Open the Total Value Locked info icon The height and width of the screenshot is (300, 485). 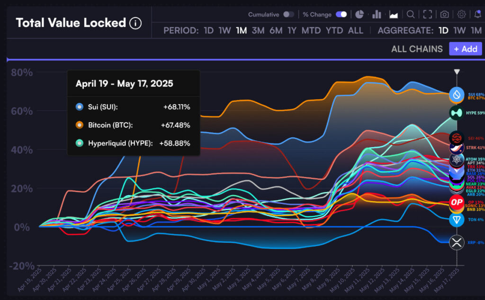pyautogui.click(x=135, y=23)
